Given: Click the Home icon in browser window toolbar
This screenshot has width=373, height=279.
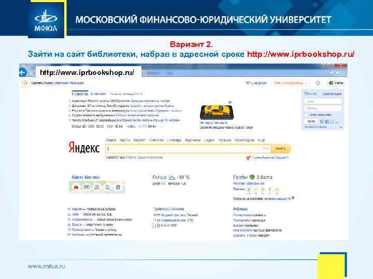Looking at the screenshot, I should click(331, 72).
